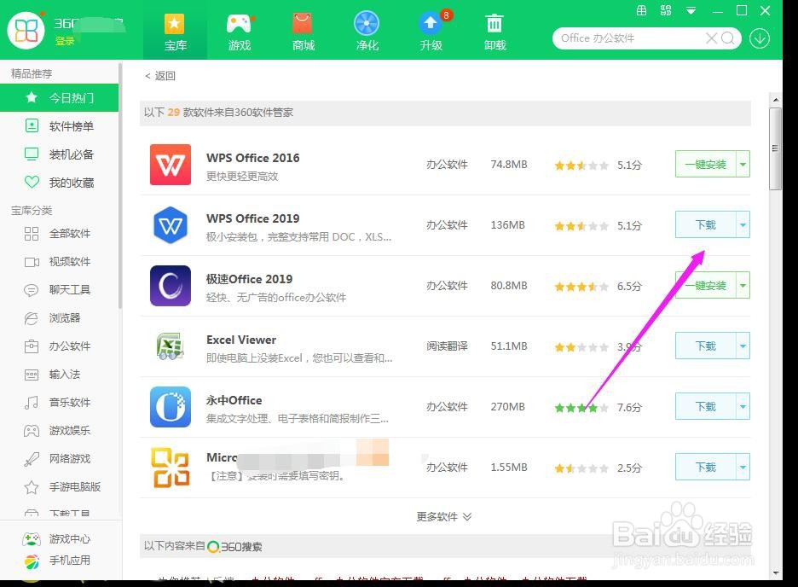798x587 pixels.
Task: Open WPS Office 2016 title
Action: pyautogui.click(x=253, y=158)
